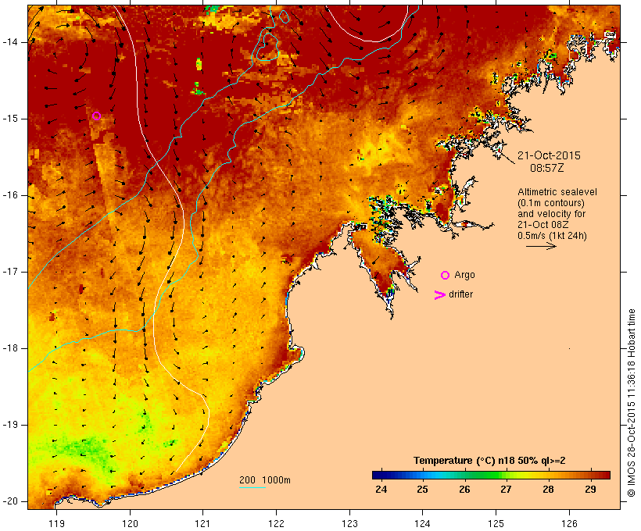Click the latitude label -20

point(10,501)
